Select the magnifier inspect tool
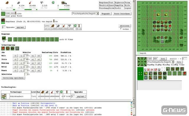Screen dimensions: 189x116 [145, 70]
